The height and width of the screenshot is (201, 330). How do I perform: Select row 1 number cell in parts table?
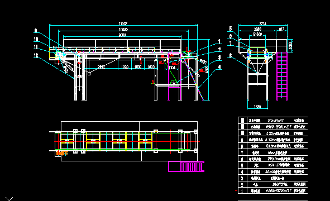coord(242,191)
